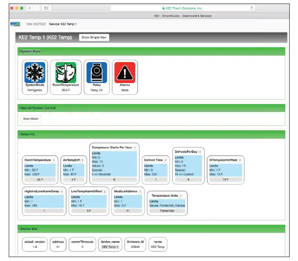Open help for HiTempAlarmOffset
Screen dimensions: 298x261
point(240,160)
